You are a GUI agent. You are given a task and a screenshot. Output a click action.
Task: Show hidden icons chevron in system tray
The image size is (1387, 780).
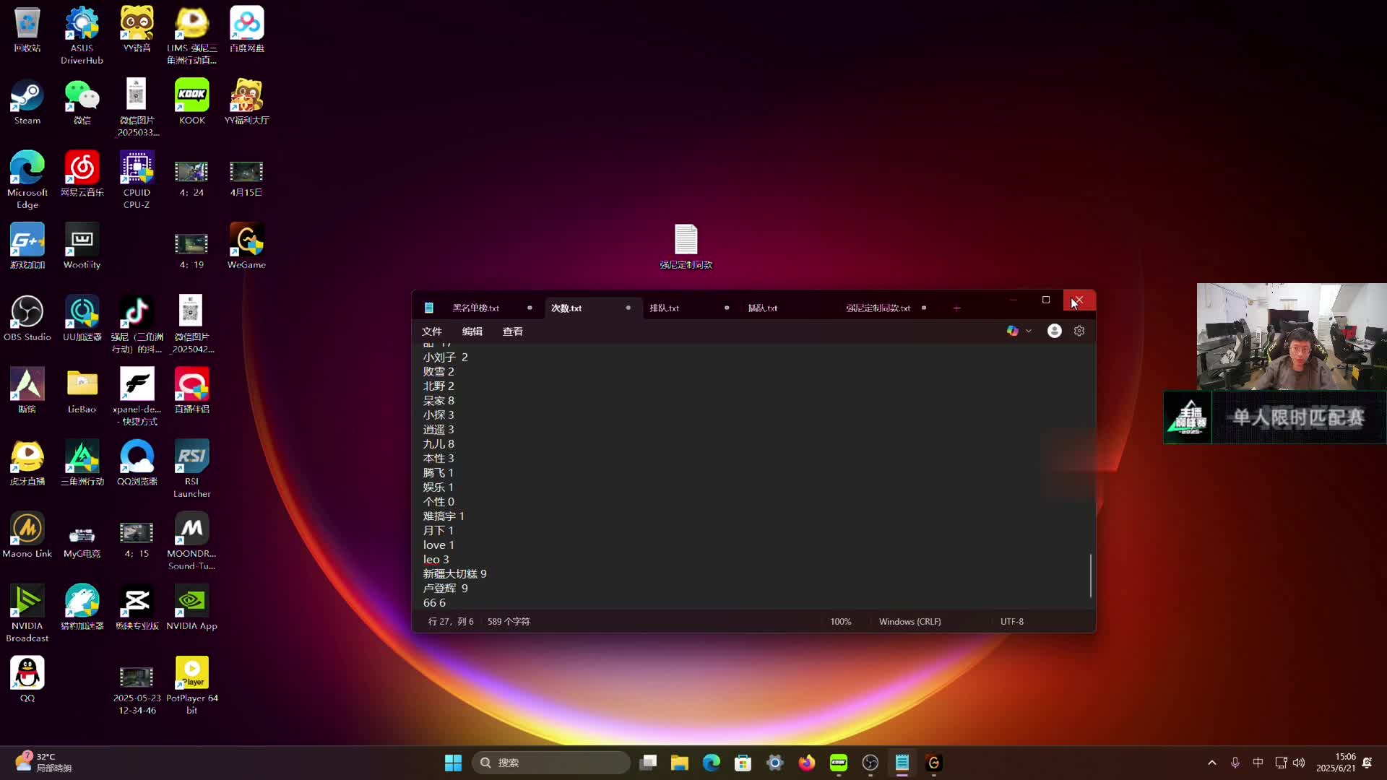coord(1212,763)
